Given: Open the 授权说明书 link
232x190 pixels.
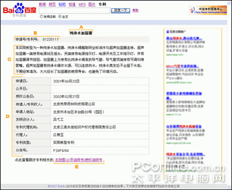Looking at the screenshot, I should pyautogui.click(x=94, y=160).
